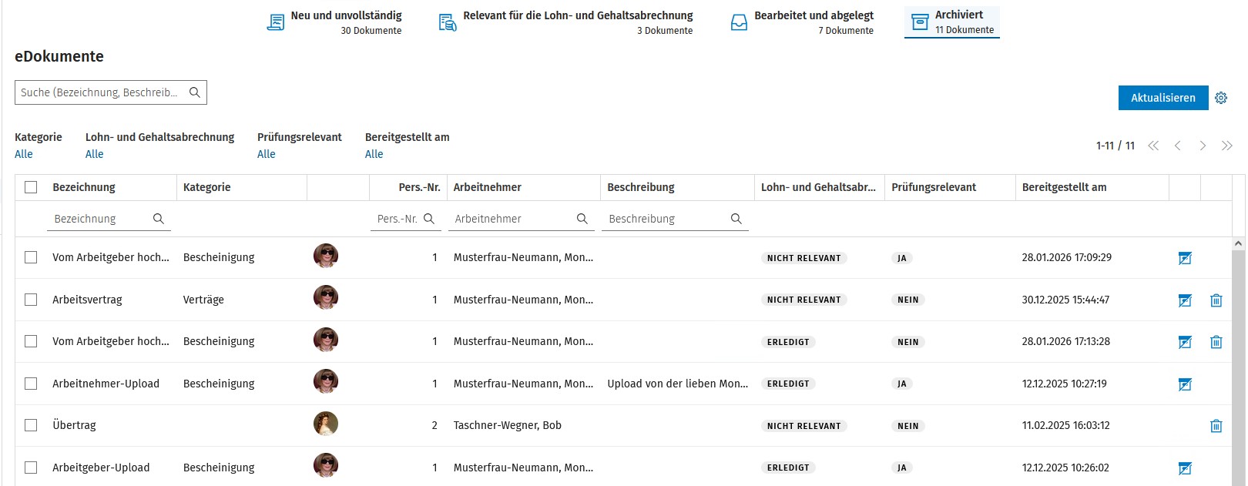Sort by the Pers.-Nr. column header
The image size is (1248, 486).
tap(420, 187)
